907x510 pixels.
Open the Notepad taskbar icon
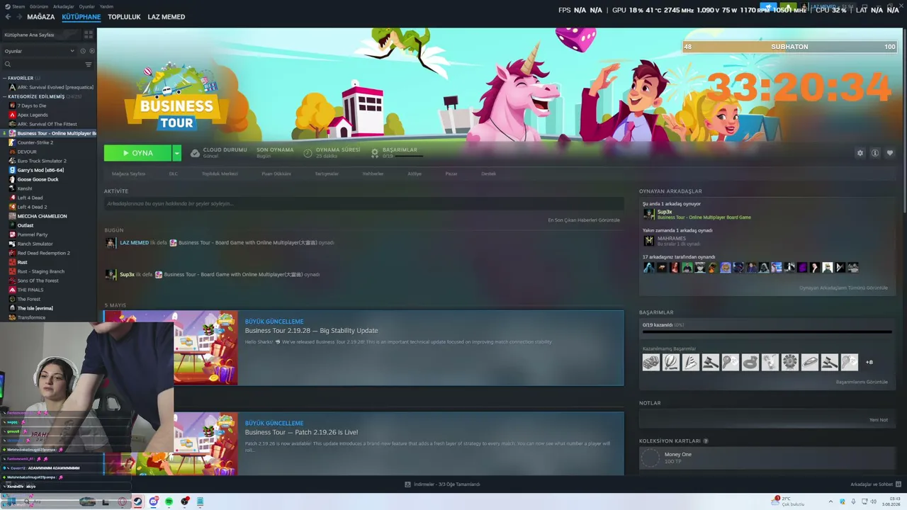[201, 501]
